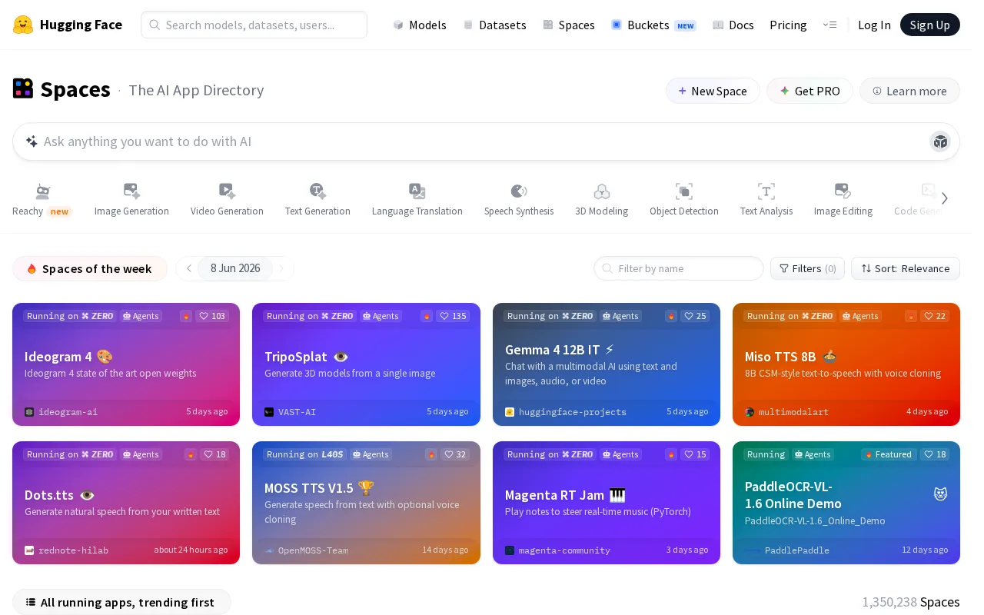Open the Miso TTS 8B space card

click(x=846, y=364)
